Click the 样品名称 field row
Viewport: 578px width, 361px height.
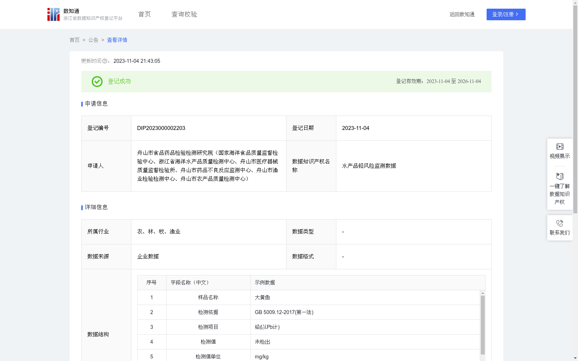coord(309,297)
